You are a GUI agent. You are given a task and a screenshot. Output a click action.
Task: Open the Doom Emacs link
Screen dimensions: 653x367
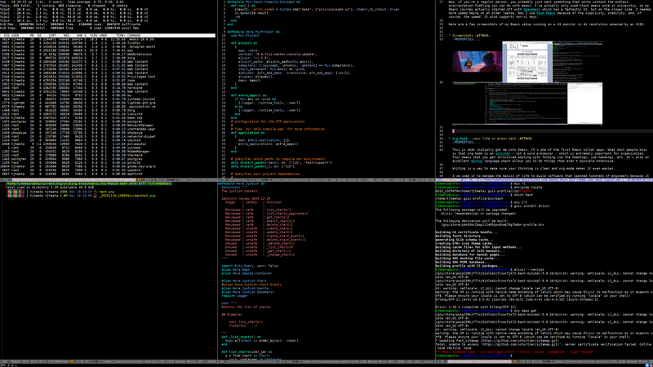coord(545,13)
